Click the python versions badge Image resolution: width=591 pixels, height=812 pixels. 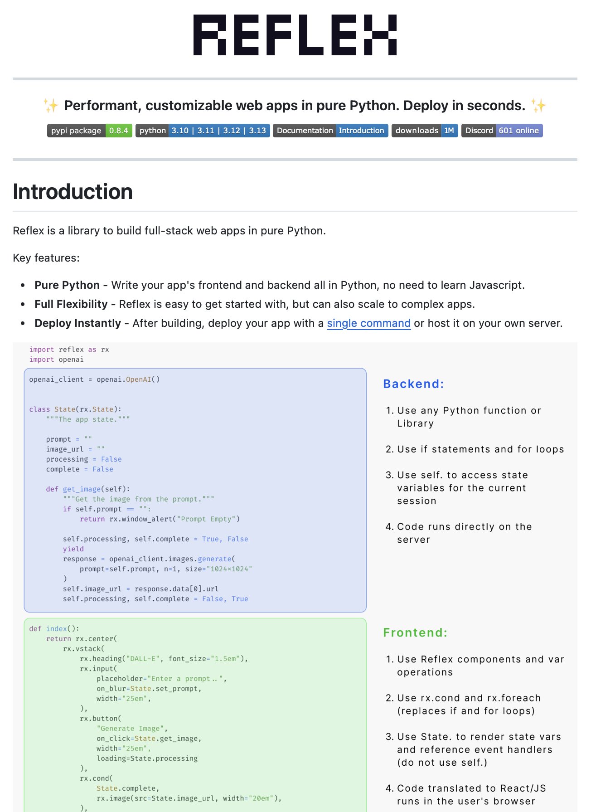click(x=203, y=131)
